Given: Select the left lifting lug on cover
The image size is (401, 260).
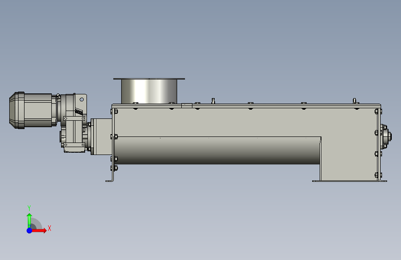Looking at the screenshot, I should [213, 101].
